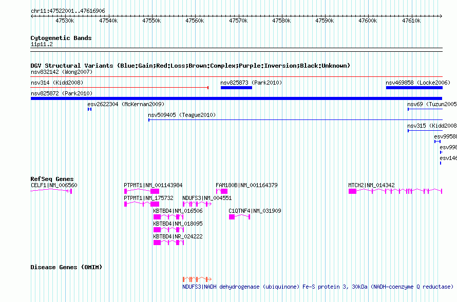The width and height of the screenshot is (457, 302).
Task: Open the PTPMT1|NM_175732 gene label
Action: (148, 198)
